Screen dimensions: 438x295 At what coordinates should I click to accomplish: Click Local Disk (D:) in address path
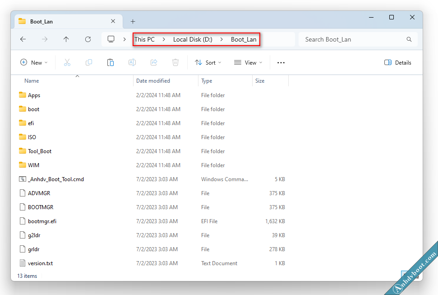(x=193, y=39)
